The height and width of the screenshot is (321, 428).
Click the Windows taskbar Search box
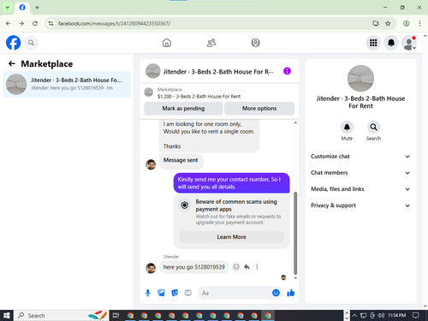coord(61,315)
